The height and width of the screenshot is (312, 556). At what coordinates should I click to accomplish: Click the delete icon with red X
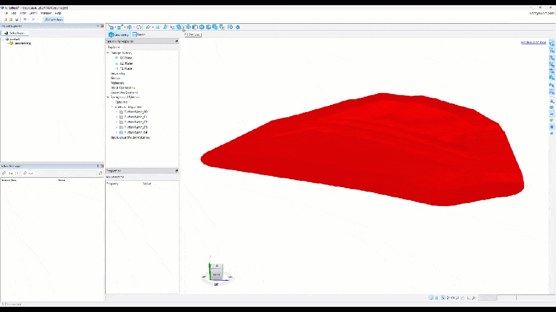point(222,27)
